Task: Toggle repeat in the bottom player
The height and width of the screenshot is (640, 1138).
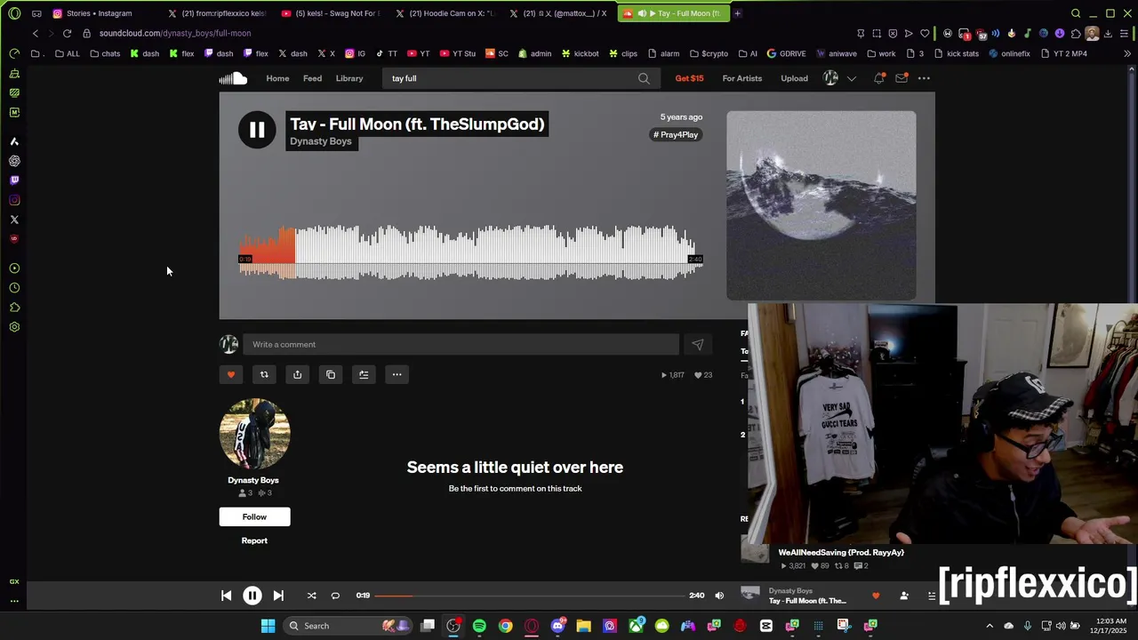Action: click(335, 596)
